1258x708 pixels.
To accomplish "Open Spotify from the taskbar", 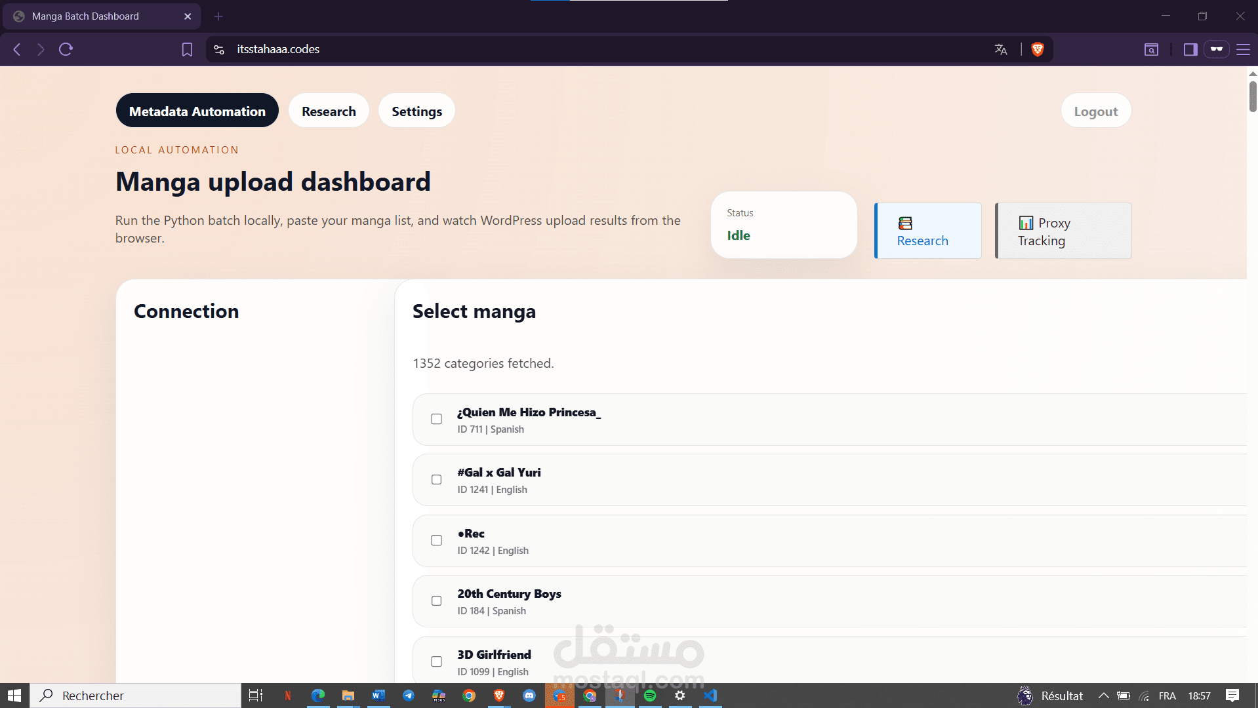I will point(650,696).
